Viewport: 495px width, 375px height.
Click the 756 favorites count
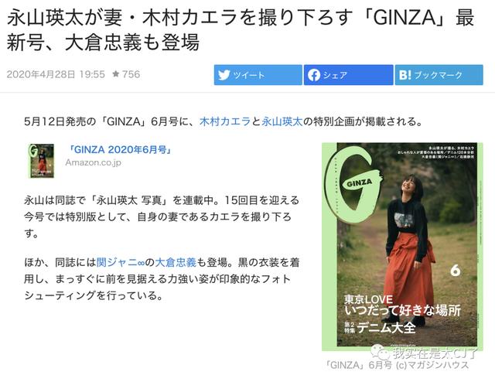131,74
